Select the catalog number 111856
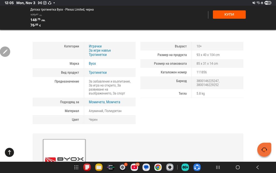This screenshot has width=276, height=173. (201, 72)
